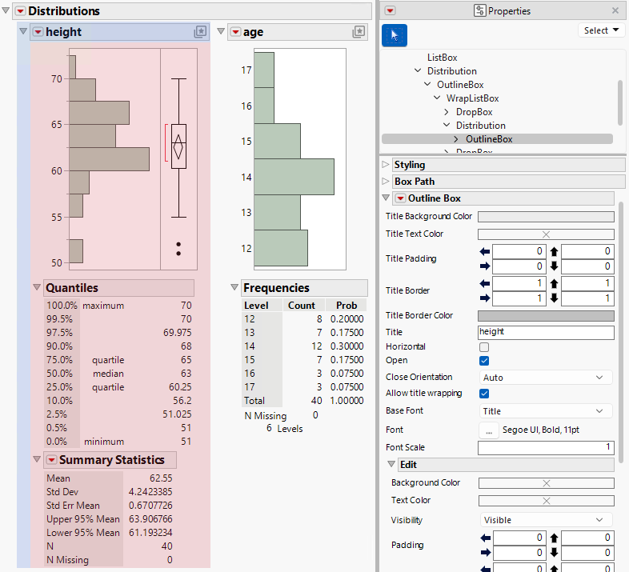The image size is (629, 572).
Task: Click the pin icon on height header
Action: 200,32
